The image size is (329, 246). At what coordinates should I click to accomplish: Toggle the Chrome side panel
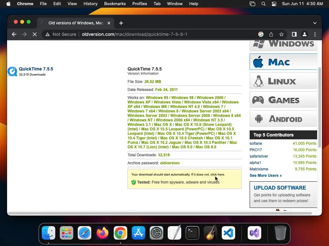tap(294, 34)
